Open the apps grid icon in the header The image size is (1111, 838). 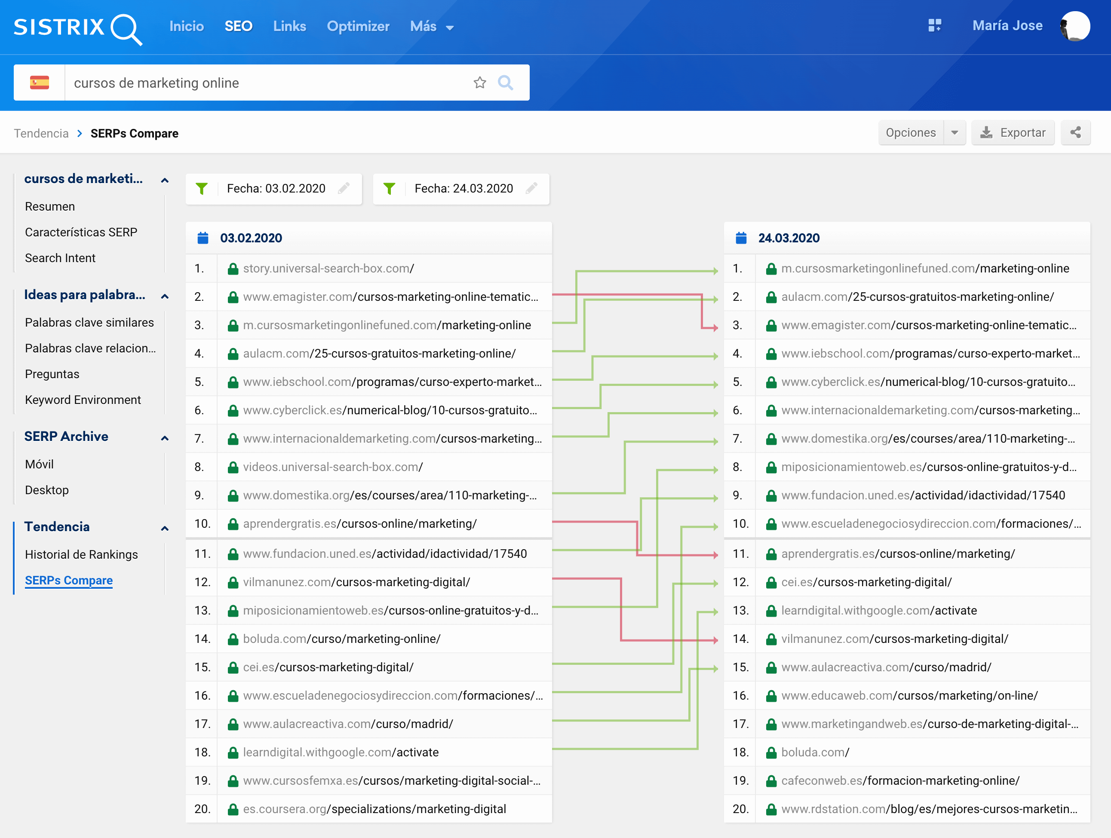point(934,26)
